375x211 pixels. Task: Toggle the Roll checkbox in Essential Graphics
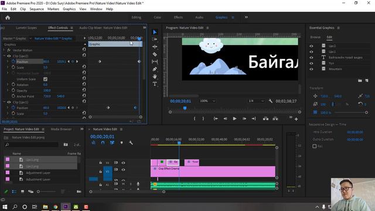click(x=315, y=146)
